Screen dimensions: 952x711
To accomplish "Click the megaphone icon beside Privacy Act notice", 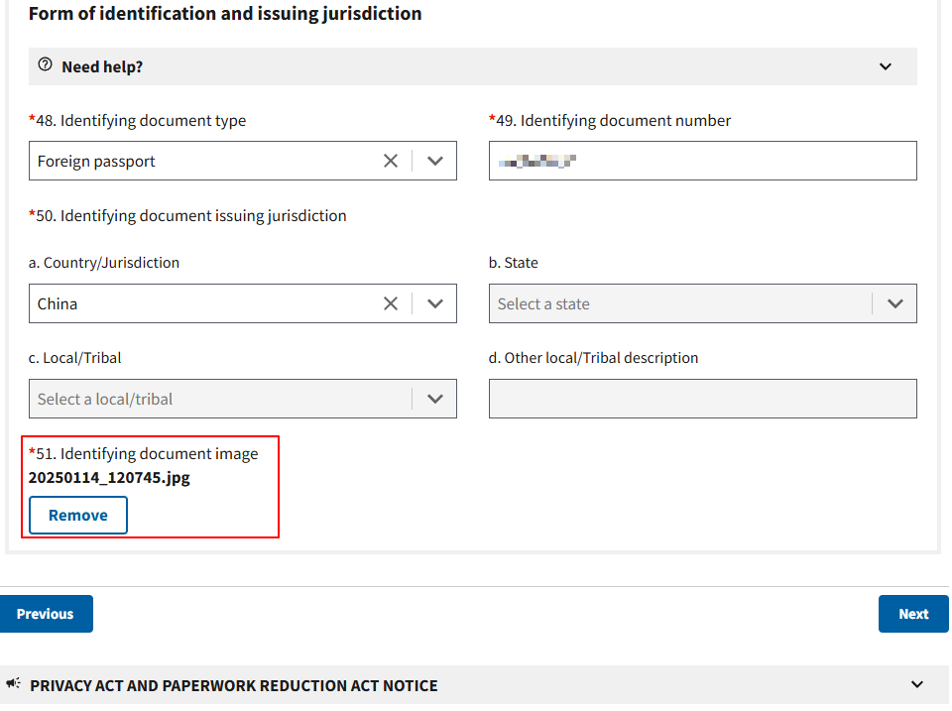I will [14, 684].
